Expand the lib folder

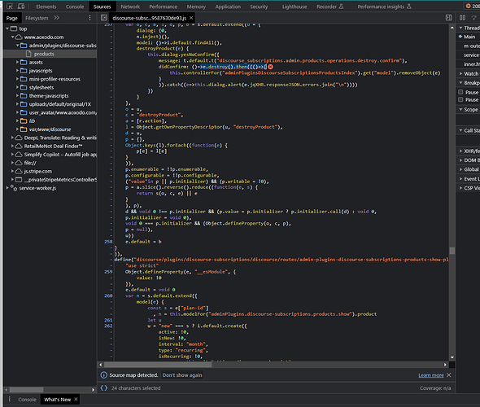click(x=17, y=120)
